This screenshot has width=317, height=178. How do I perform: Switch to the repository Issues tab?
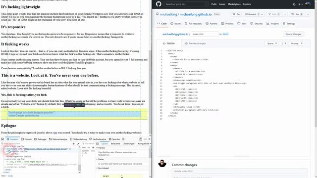(x=175, y=24)
